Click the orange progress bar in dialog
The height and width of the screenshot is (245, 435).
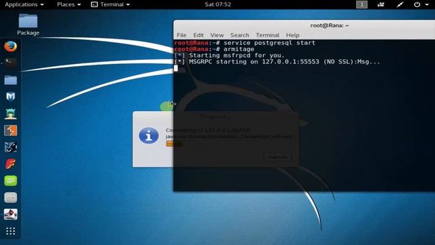coord(174,144)
